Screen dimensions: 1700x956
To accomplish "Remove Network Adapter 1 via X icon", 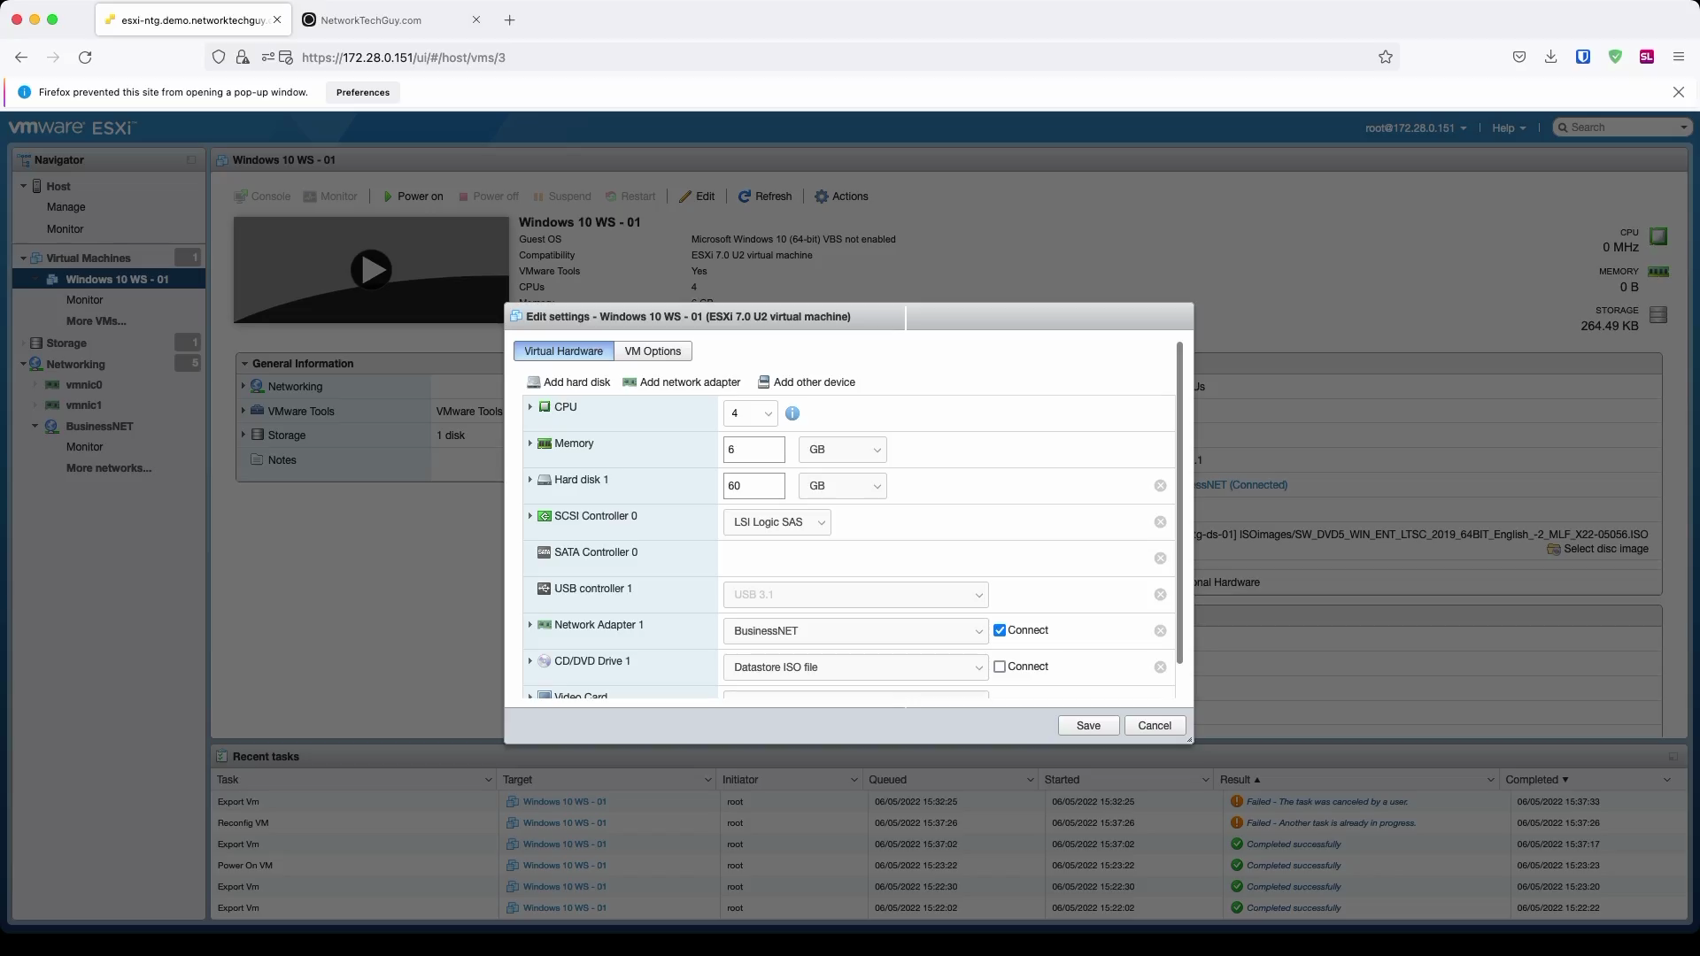I will 1160,631.
